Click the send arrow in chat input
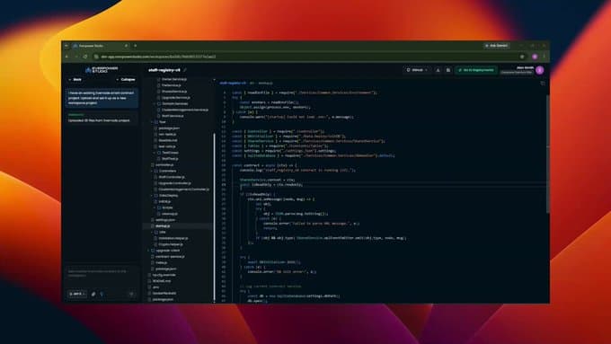 131,294
